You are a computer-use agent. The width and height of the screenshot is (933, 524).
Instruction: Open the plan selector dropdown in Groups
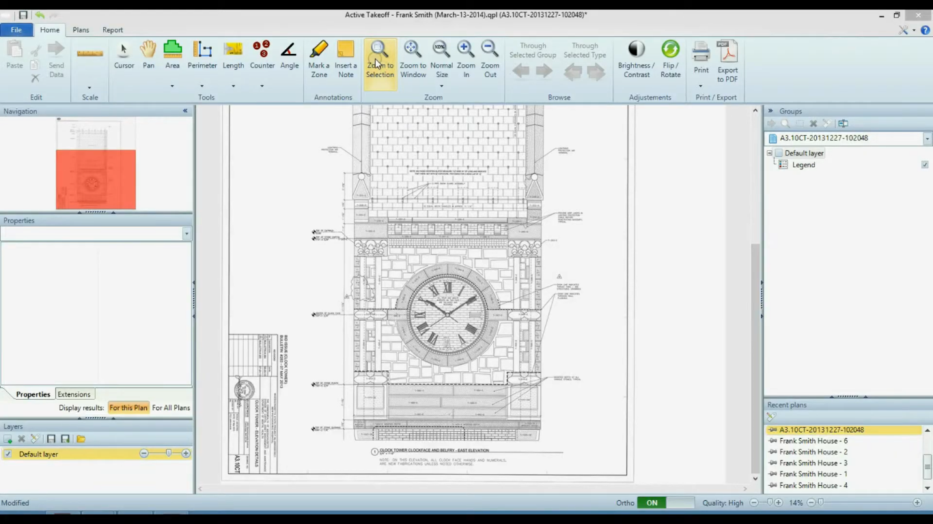[927, 139]
